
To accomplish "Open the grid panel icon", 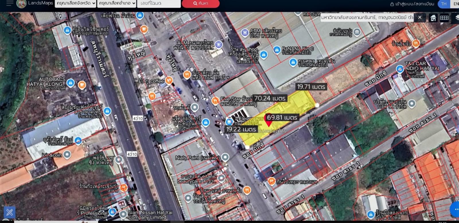I will (x=444, y=18).
